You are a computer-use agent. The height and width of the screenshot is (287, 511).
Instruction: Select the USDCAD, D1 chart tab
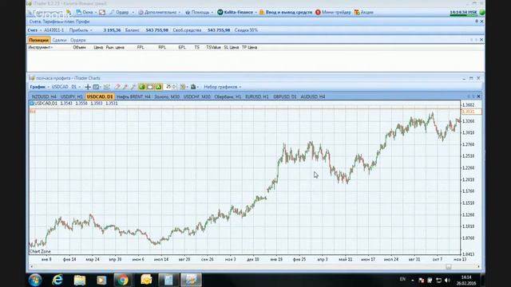100,96
